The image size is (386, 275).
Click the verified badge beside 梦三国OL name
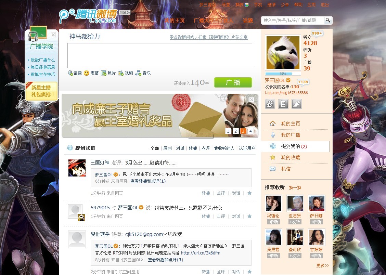[x=288, y=80]
